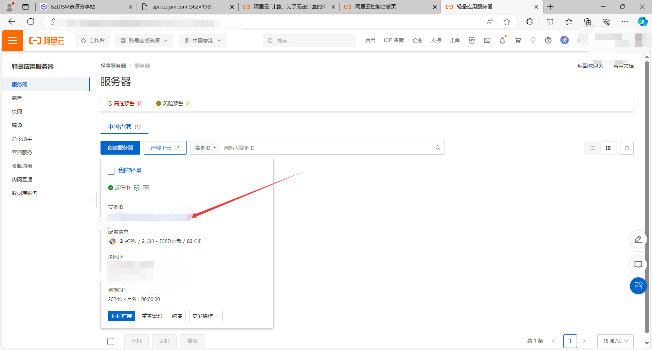Click the 阿里云 logo
Viewport: 652px width, 350px height.
click(47, 41)
